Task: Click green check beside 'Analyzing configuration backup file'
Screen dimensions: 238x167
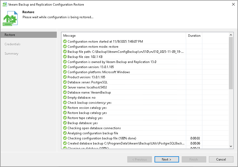Action: tap(64, 133)
